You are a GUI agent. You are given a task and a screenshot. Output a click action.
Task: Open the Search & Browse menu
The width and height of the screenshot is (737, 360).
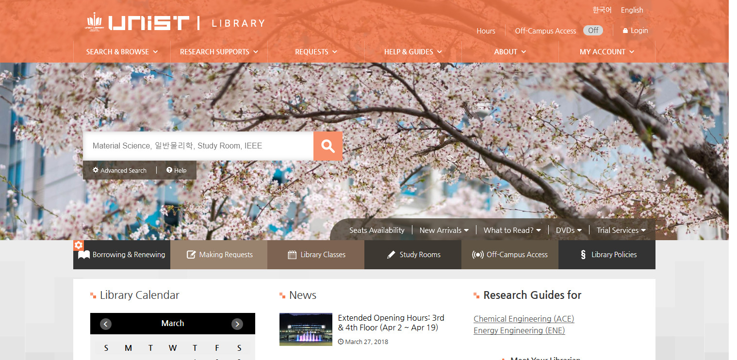coord(122,52)
